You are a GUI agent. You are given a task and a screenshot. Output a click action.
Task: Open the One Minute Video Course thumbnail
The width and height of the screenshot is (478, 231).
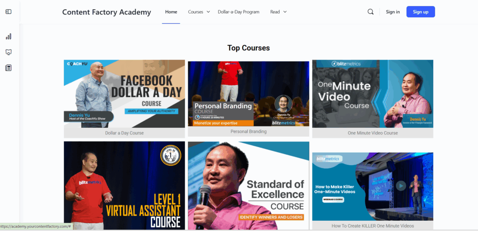[x=373, y=94]
